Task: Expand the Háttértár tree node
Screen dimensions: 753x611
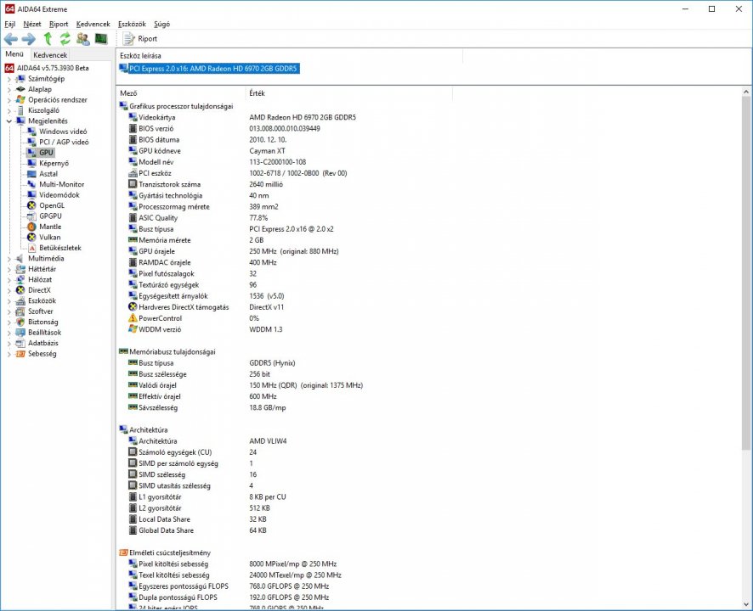Action: [8, 269]
